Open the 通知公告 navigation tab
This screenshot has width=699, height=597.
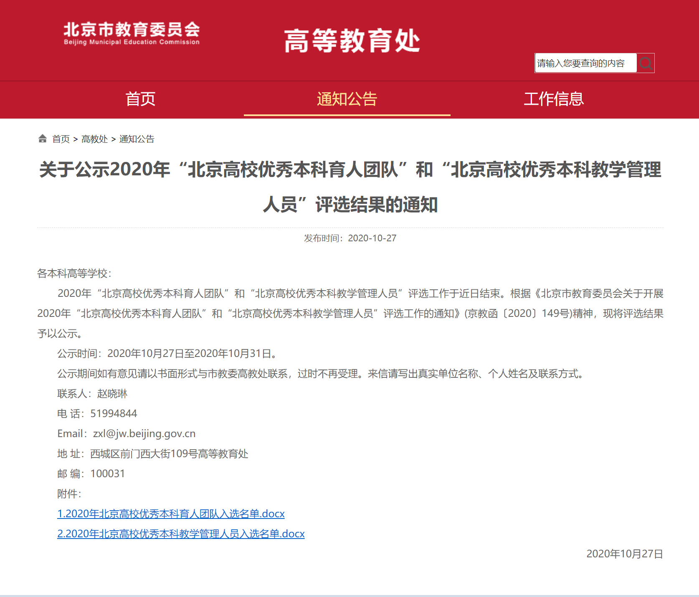coord(347,99)
